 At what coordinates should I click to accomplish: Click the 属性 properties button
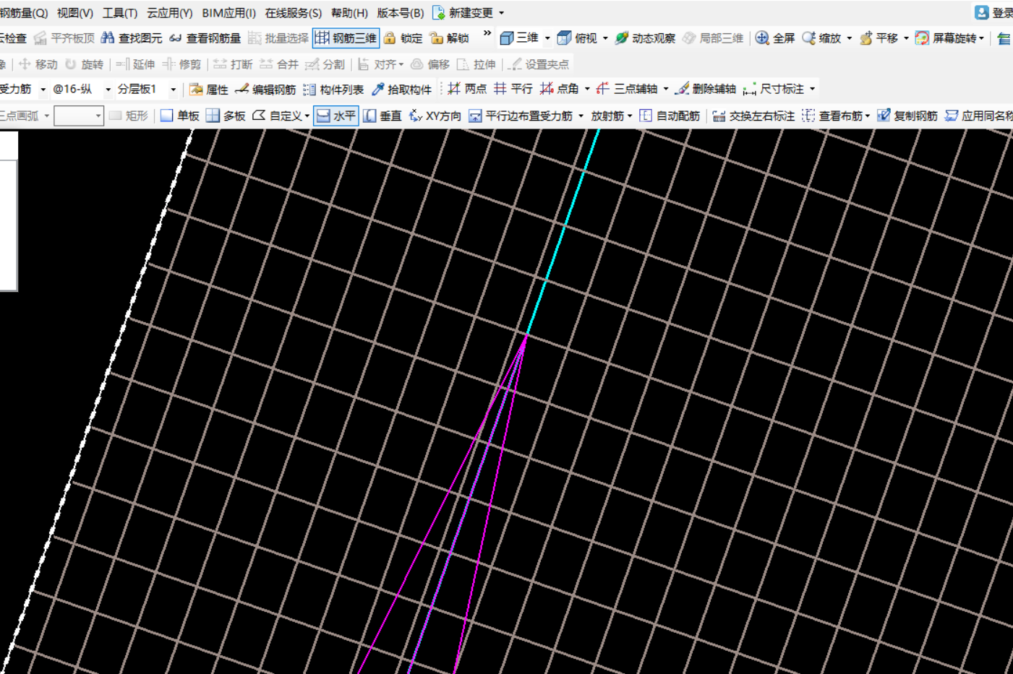(209, 90)
